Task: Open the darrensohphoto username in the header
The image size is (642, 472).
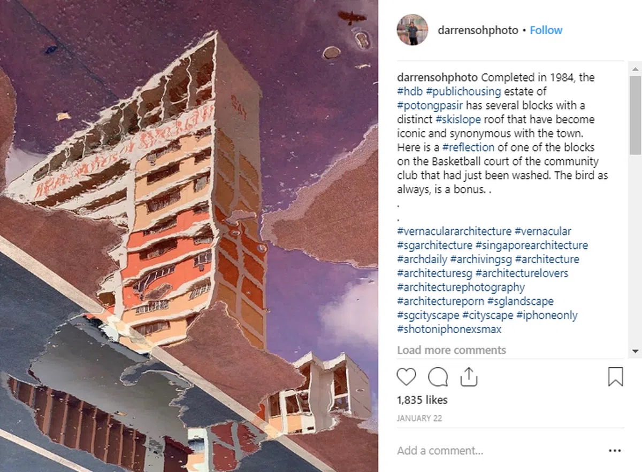Action: pos(478,30)
